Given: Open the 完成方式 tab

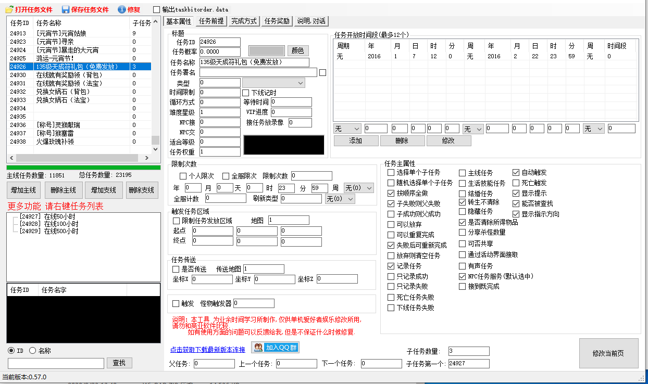Looking at the screenshot, I should [x=244, y=21].
